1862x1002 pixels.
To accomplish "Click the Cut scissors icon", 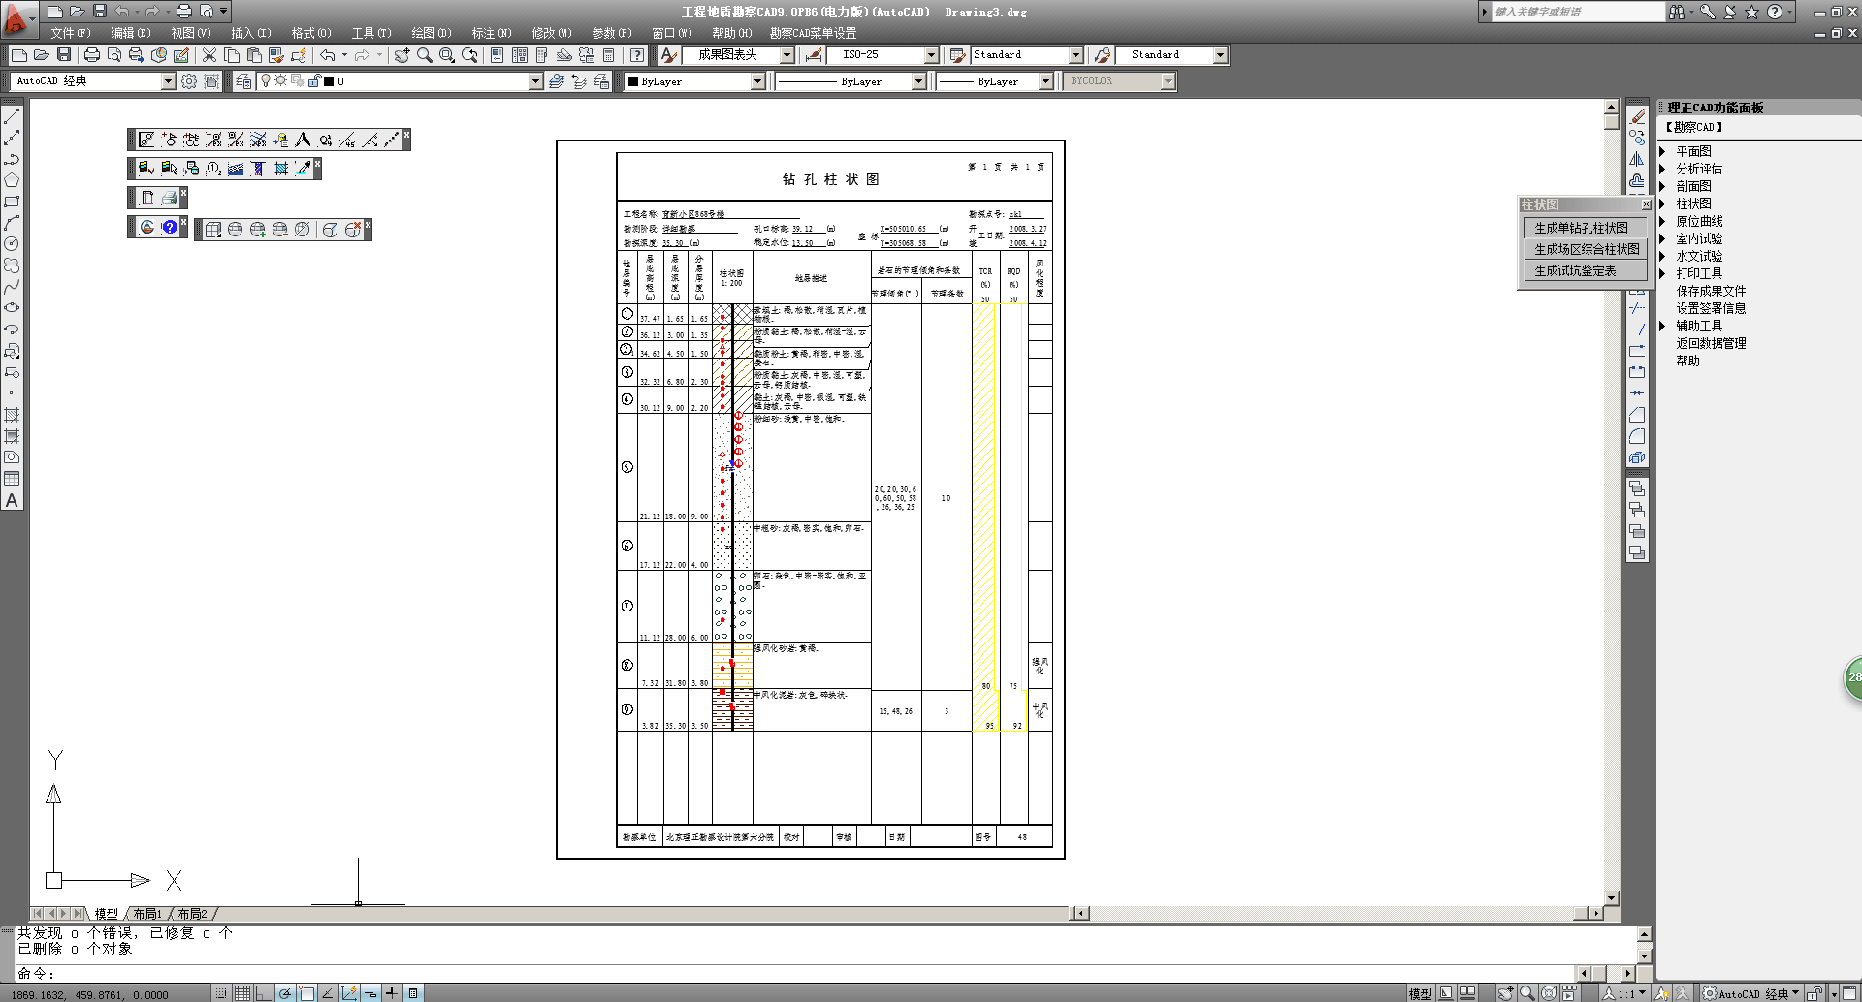I will [x=209, y=55].
